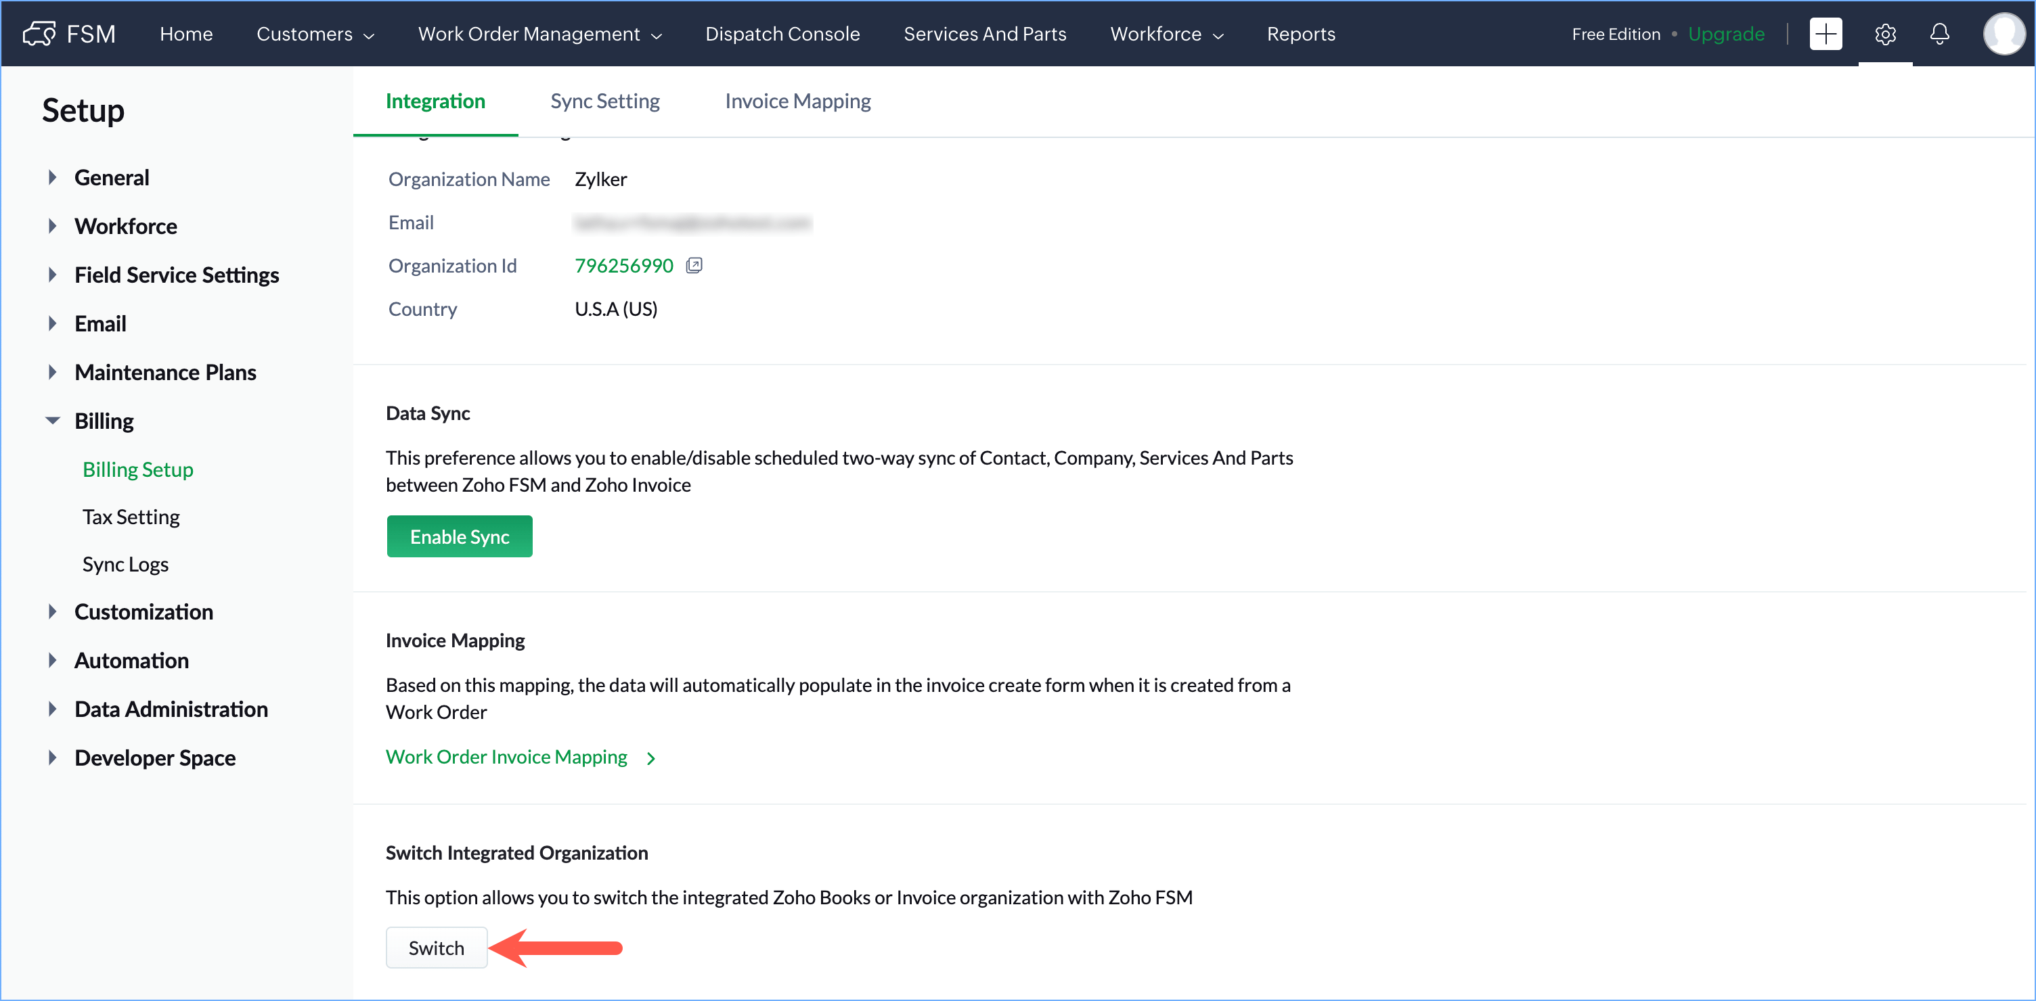Viewport: 2036px width, 1001px height.
Task: Click the Organization Id external link icon
Action: coord(694,265)
